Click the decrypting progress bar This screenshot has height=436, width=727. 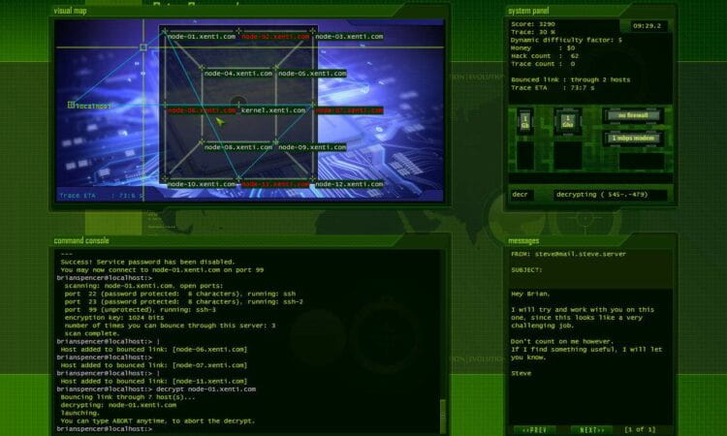[610, 195]
